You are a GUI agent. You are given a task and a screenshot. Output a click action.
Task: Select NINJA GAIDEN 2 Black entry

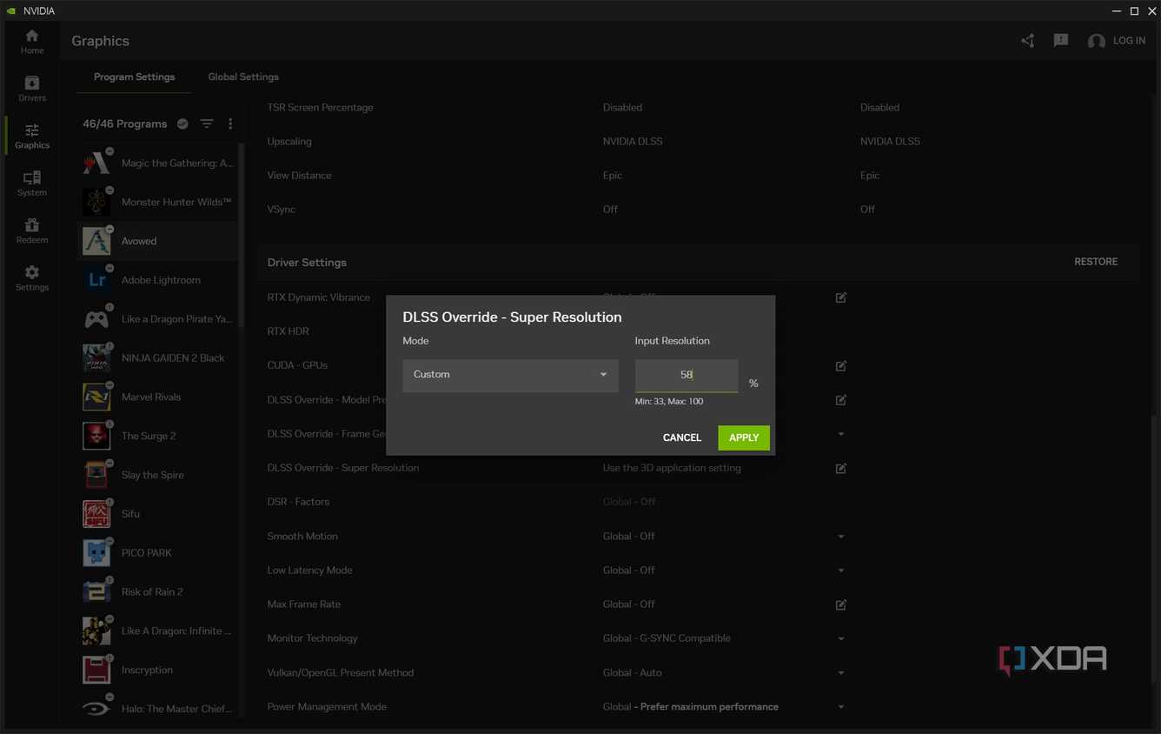pos(157,357)
